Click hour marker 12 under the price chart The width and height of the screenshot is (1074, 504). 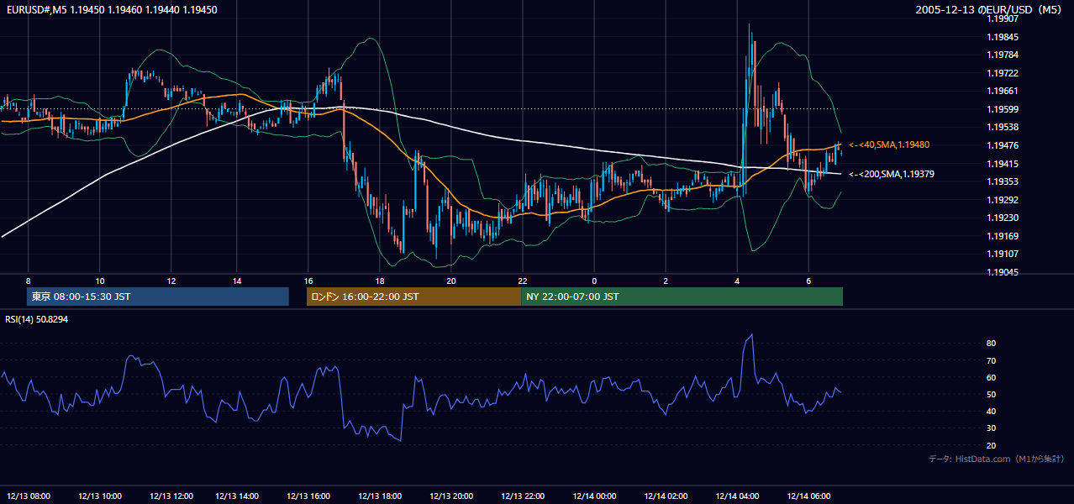pos(171,281)
